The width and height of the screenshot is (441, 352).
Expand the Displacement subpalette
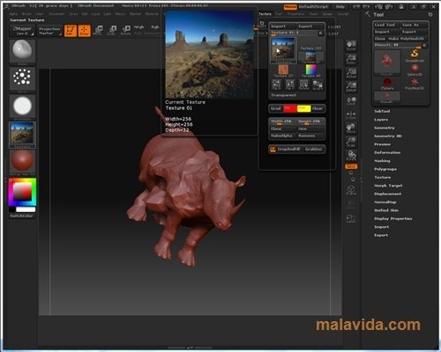pyautogui.click(x=387, y=194)
